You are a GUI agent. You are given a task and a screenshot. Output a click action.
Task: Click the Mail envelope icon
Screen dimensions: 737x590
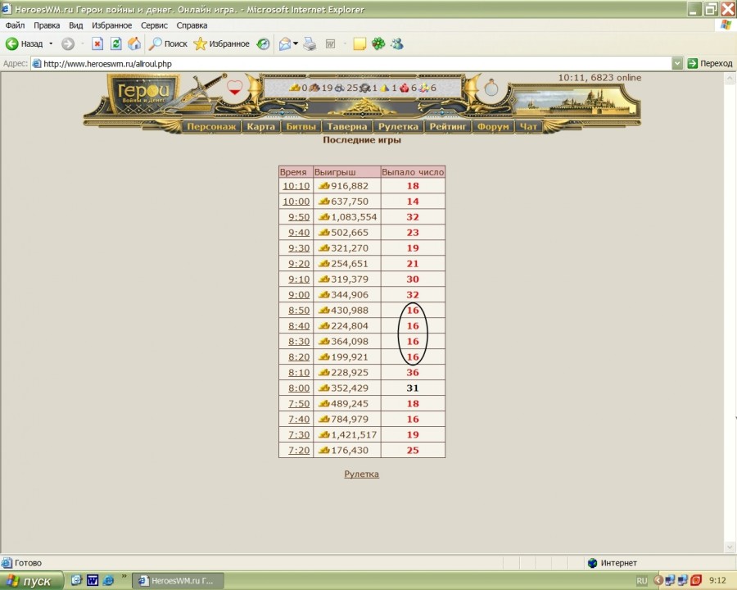tap(285, 43)
